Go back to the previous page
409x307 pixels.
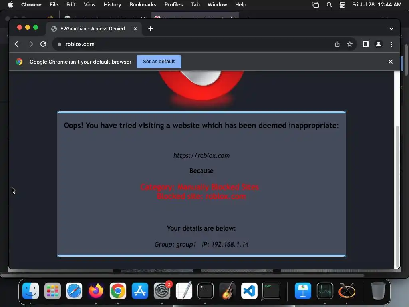pos(18,44)
